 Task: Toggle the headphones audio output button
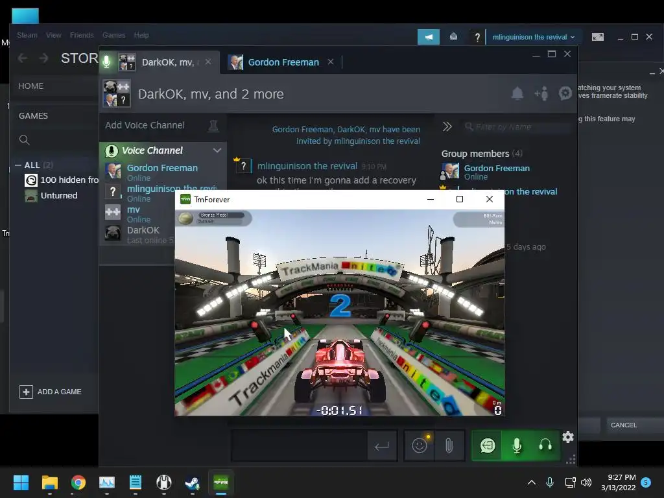point(545,445)
